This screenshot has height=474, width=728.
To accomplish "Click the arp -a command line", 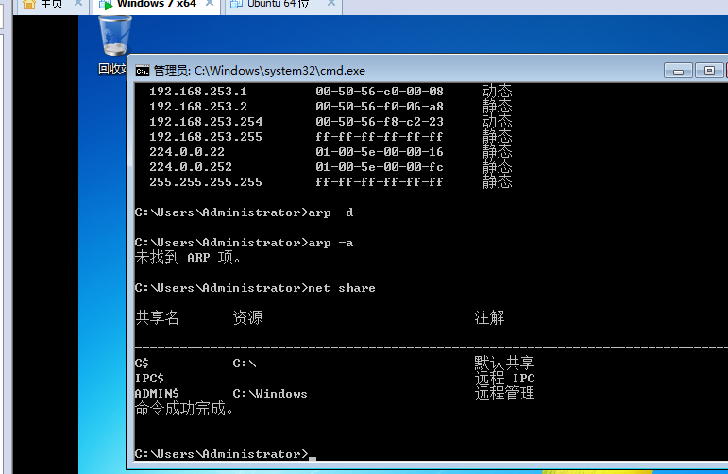I will (244, 243).
